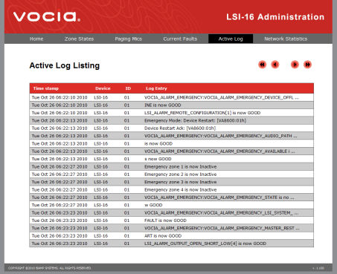The image size is (337, 274).
Task: Select the LSI_ALARM_REMOTE_CONFIGURATION[1] log entry
Action: [x=171, y=113]
